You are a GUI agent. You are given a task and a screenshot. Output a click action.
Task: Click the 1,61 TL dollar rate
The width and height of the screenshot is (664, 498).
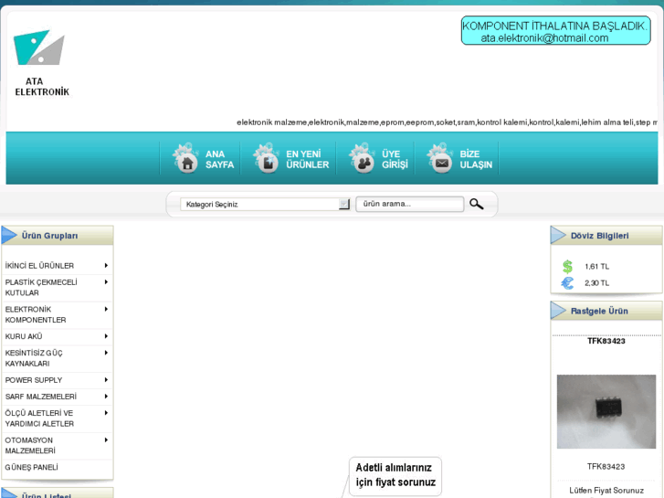pos(596,267)
